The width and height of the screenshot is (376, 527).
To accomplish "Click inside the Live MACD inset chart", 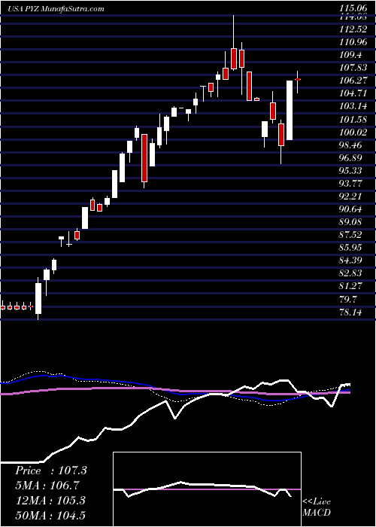I will tap(208, 489).
